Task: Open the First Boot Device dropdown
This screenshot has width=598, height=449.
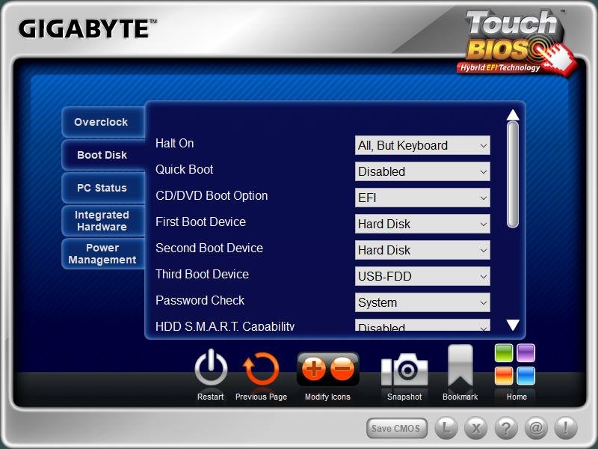Action: point(422,224)
